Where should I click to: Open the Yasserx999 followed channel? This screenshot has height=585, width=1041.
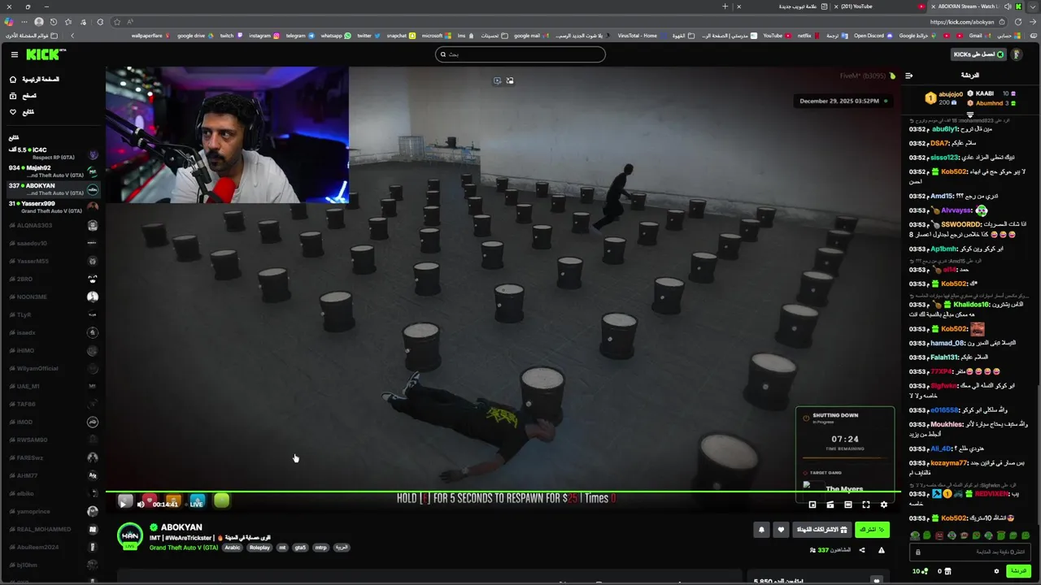click(53, 207)
